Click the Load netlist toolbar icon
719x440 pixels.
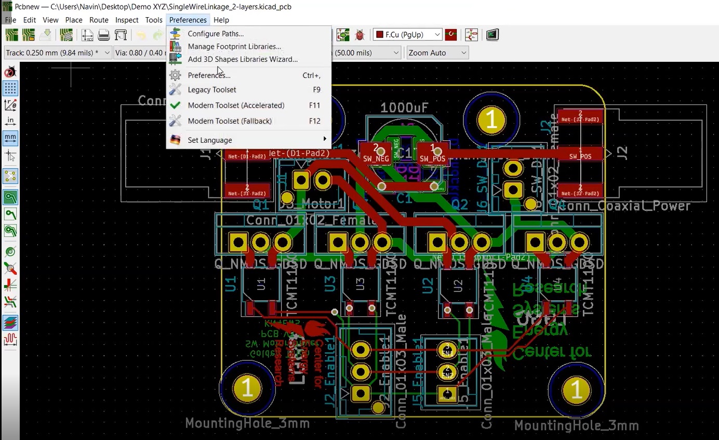(x=343, y=35)
